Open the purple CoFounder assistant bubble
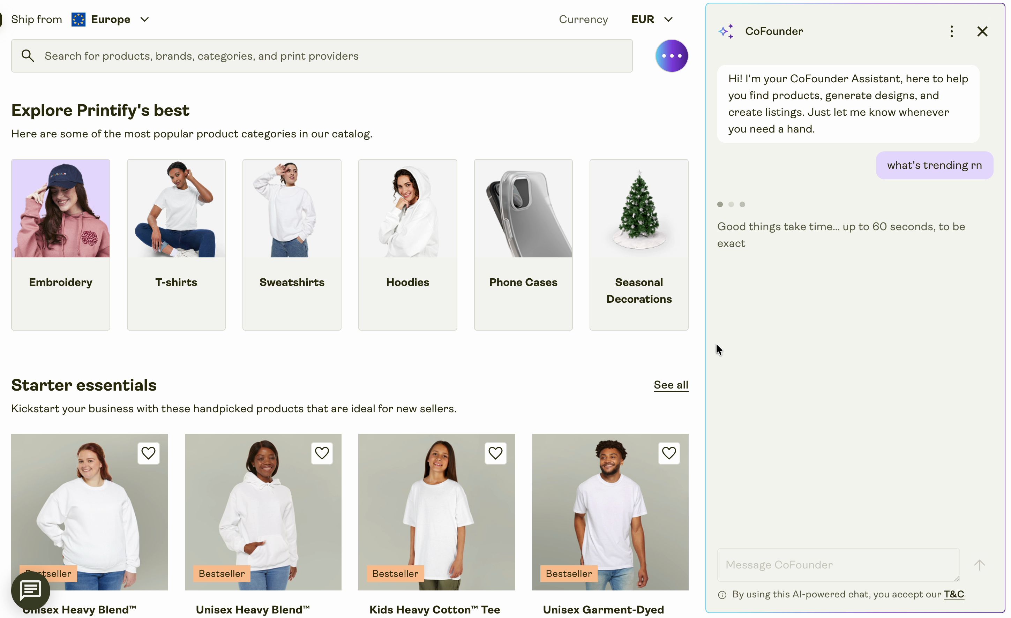Viewport: 1011px width, 618px height. click(671, 56)
